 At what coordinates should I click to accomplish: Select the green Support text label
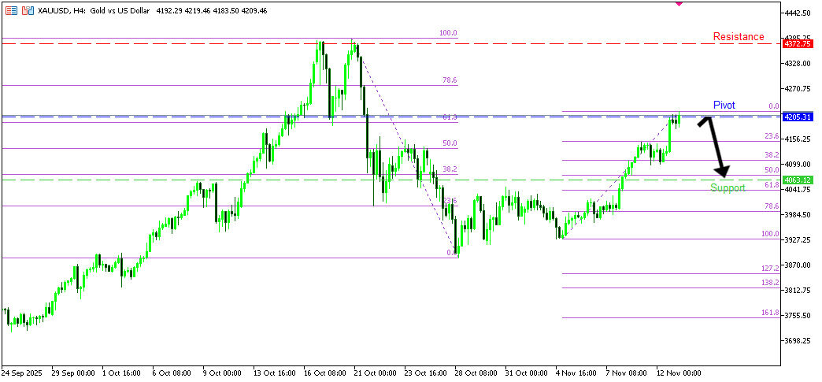coord(727,188)
